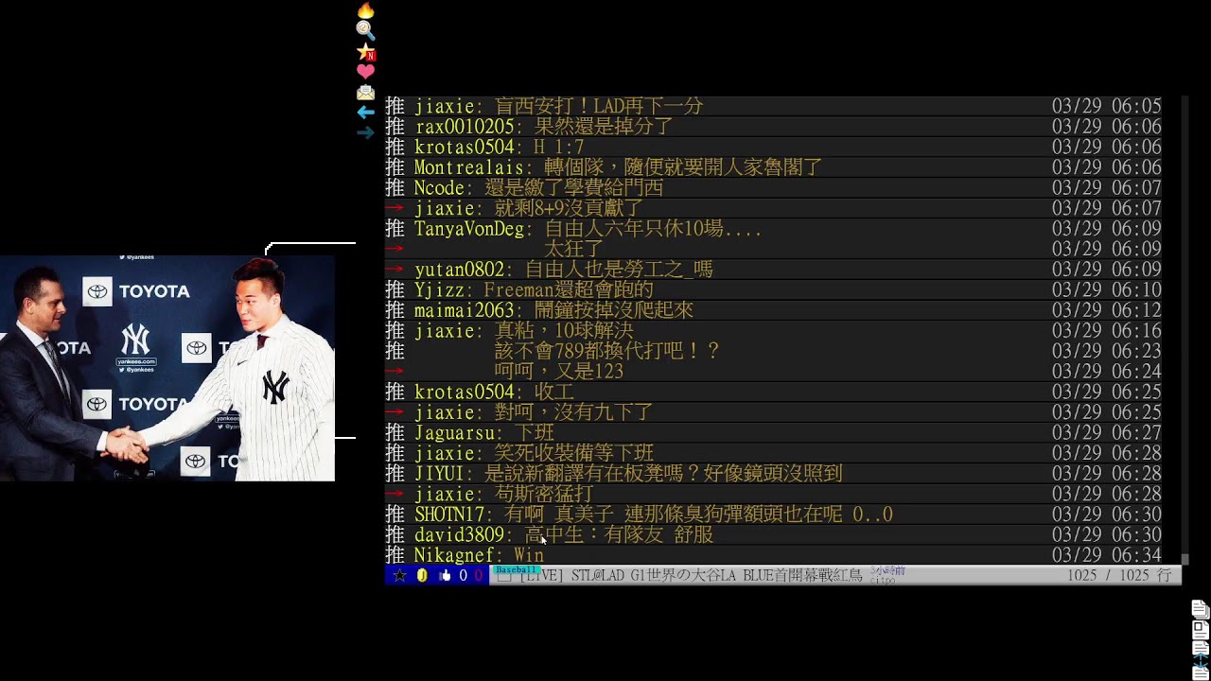Screen dimensions: 1211x681
Task: Click the dim right arrow icon
Action: point(365,133)
